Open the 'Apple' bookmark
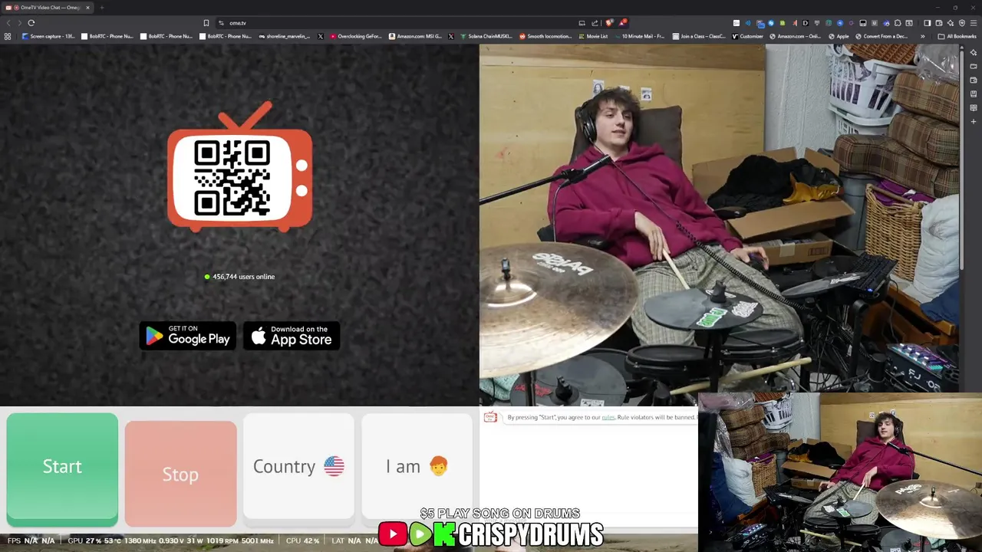The image size is (982, 552). 838,36
